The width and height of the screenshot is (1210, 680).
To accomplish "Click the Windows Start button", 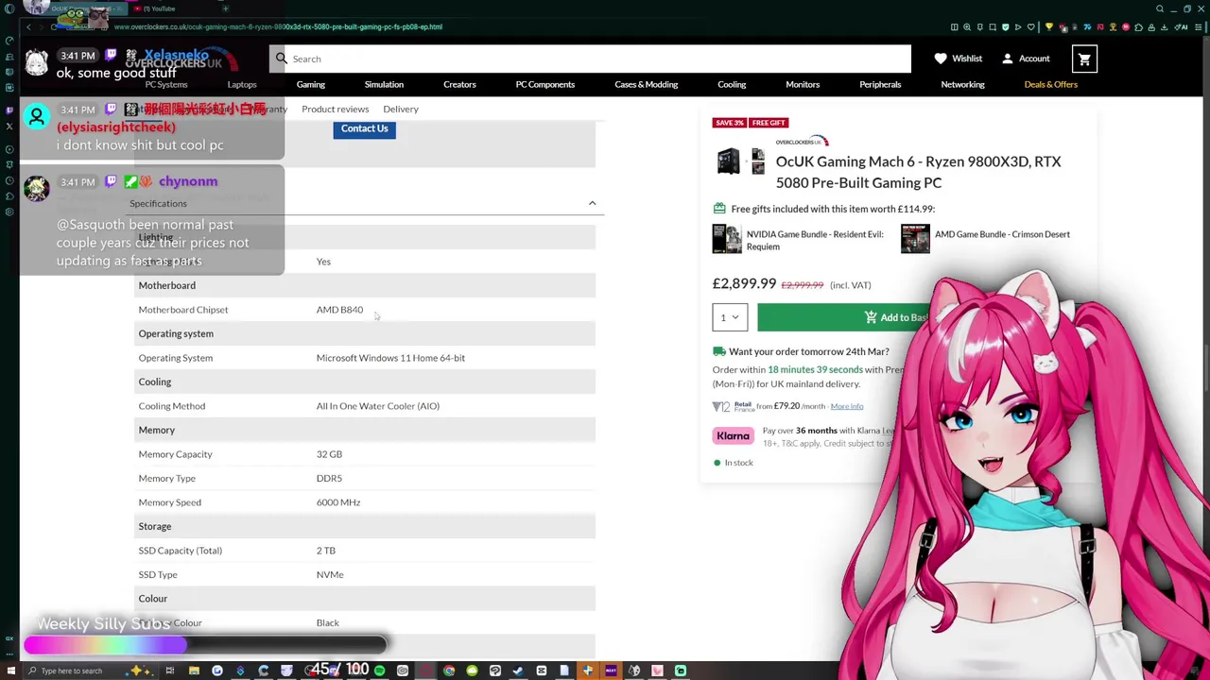I will (9, 671).
